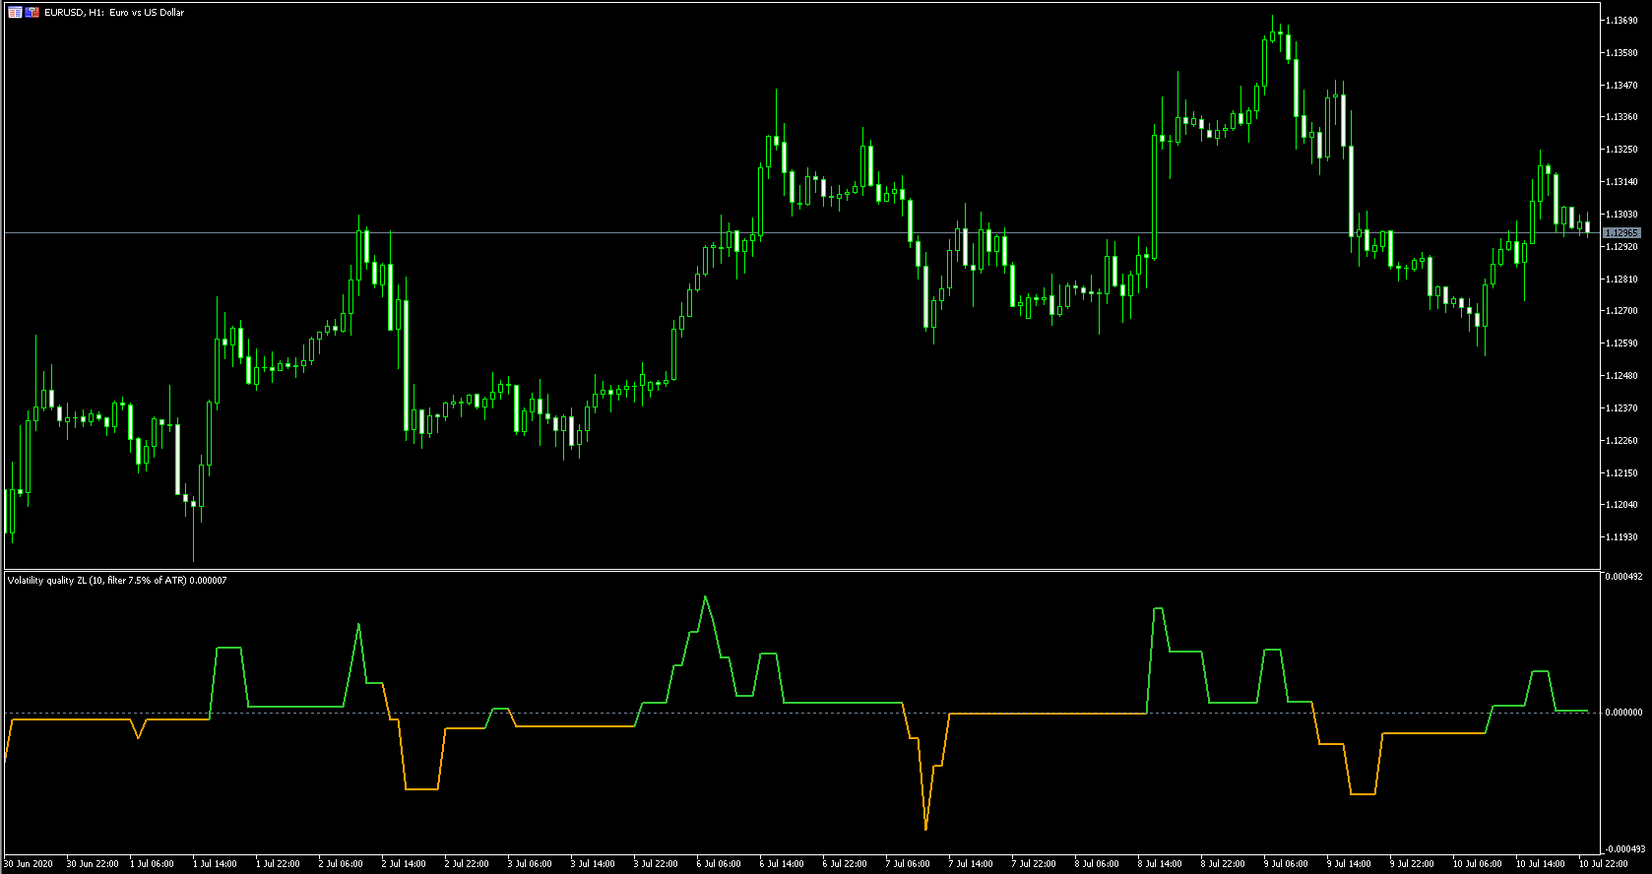Click the 2 Jul 06:00 time label
This screenshot has height=874, width=1652.
[x=341, y=864]
